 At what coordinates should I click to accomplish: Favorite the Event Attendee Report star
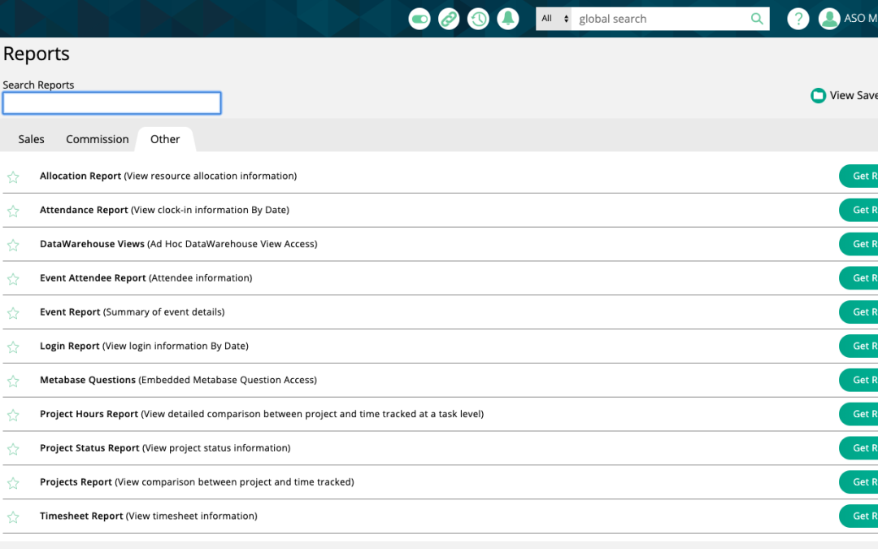14,280
